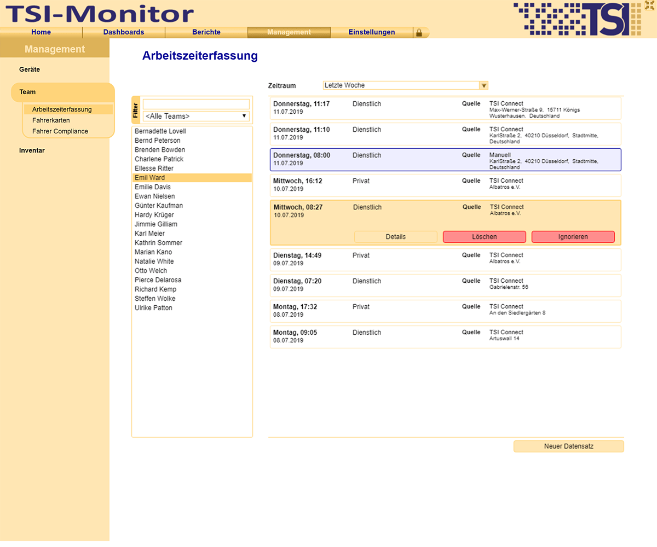Open the Dashboards tab

(124, 32)
